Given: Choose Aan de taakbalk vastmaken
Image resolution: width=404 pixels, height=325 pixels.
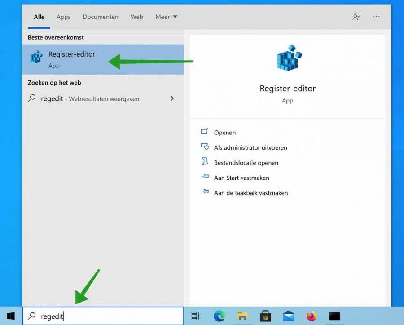Looking at the screenshot, I should pyautogui.click(x=251, y=193).
